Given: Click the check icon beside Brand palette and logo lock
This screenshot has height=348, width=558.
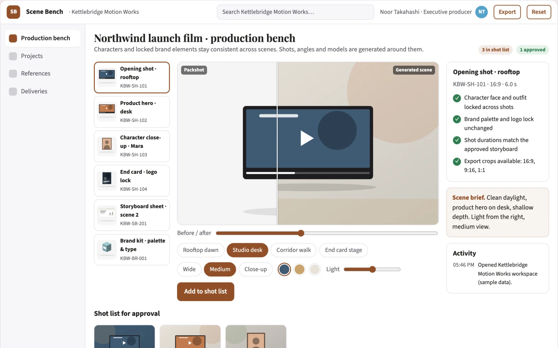Looking at the screenshot, I should coord(457,119).
